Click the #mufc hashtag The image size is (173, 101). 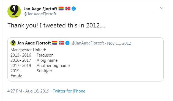tap(16, 76)
